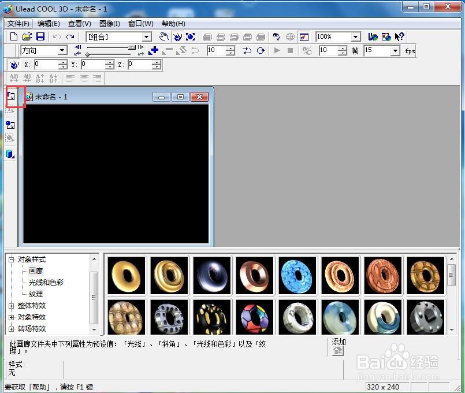Select 纹理 in the tree

[36, 294]
